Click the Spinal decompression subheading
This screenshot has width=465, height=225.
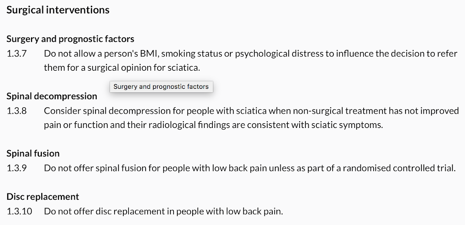pos(52,96)
